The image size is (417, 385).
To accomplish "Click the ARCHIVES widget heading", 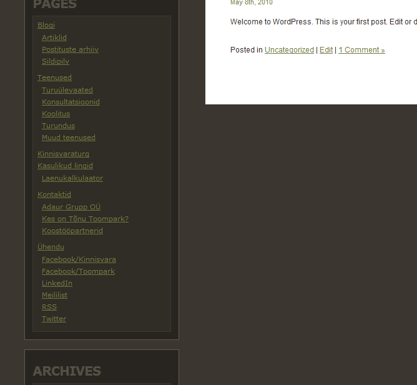I will pyautogui.click(x=67, y=371).
